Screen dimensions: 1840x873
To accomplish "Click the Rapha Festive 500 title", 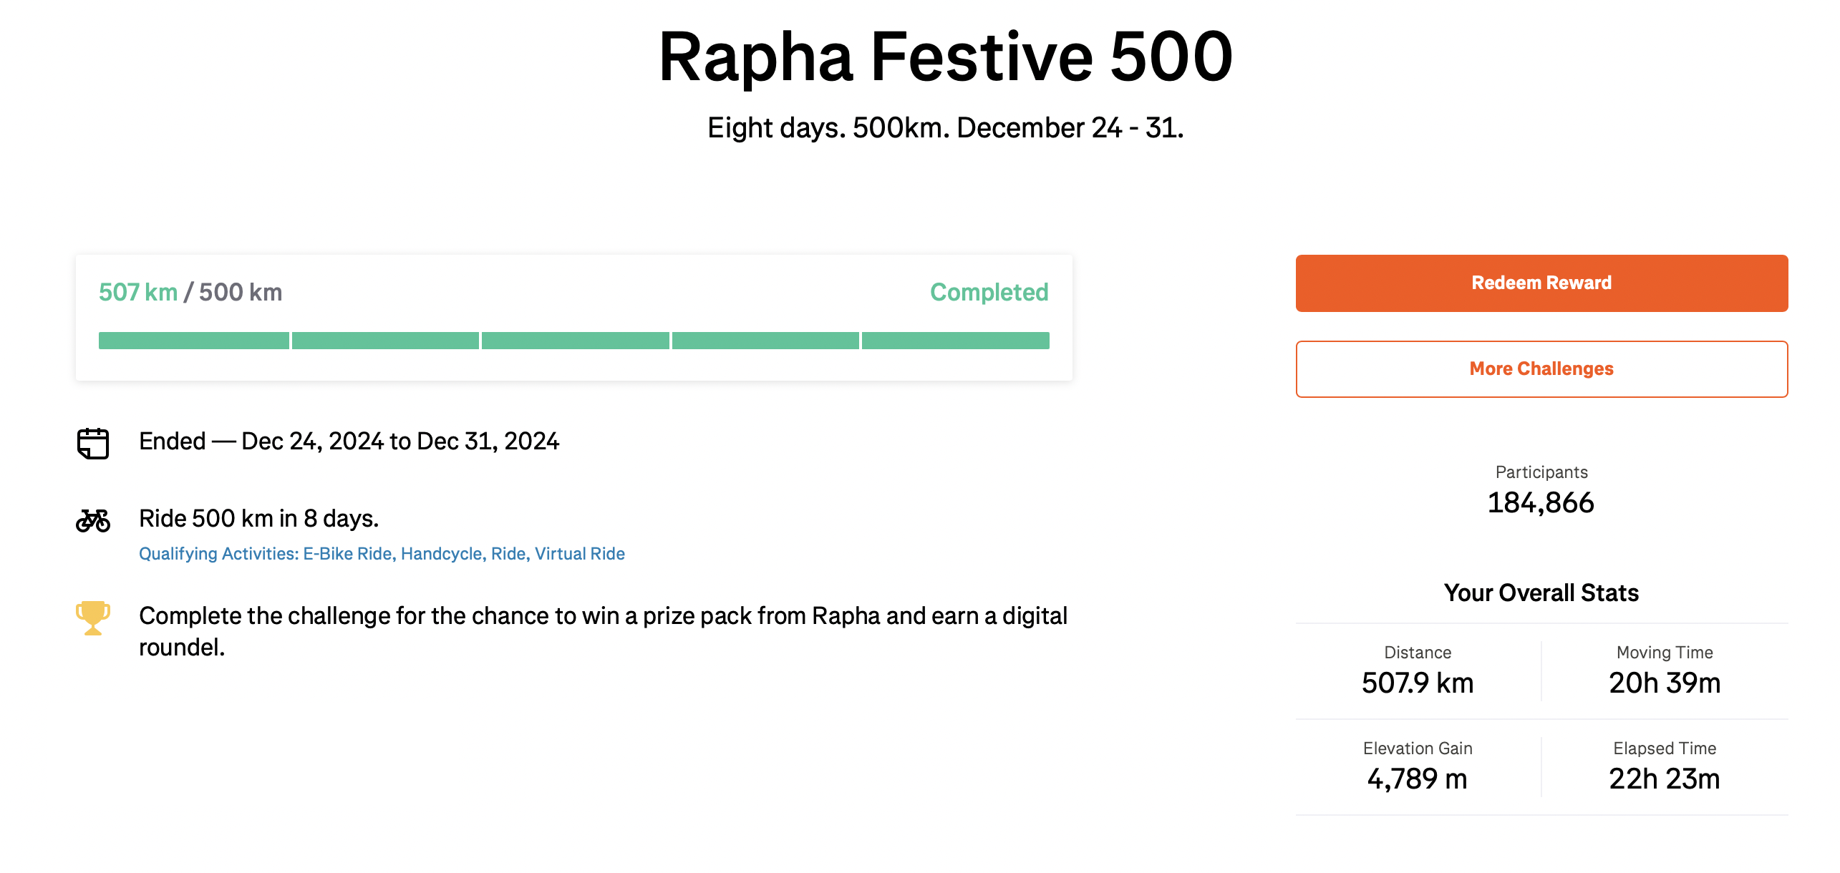I will pos(945,57).
